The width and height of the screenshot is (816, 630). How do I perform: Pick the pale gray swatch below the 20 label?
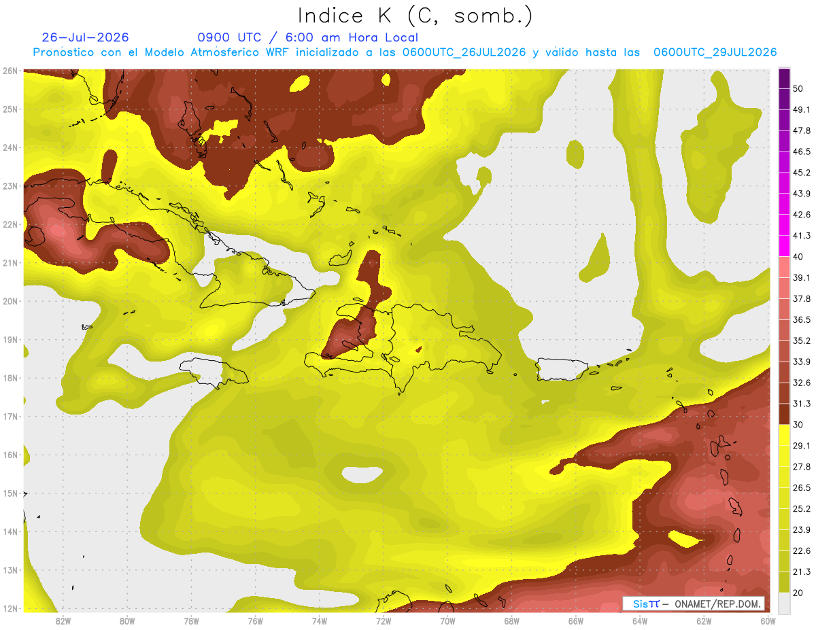click(784, 603)
